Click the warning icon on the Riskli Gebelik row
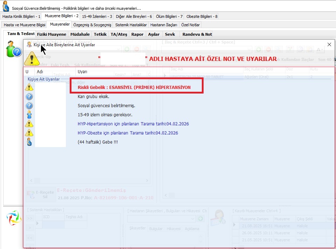The height and width of the screenshot is (249, 336). [29, 87]
